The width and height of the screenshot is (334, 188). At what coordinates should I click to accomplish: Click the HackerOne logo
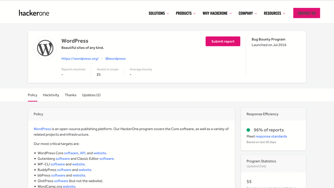(x=34, y=13)
